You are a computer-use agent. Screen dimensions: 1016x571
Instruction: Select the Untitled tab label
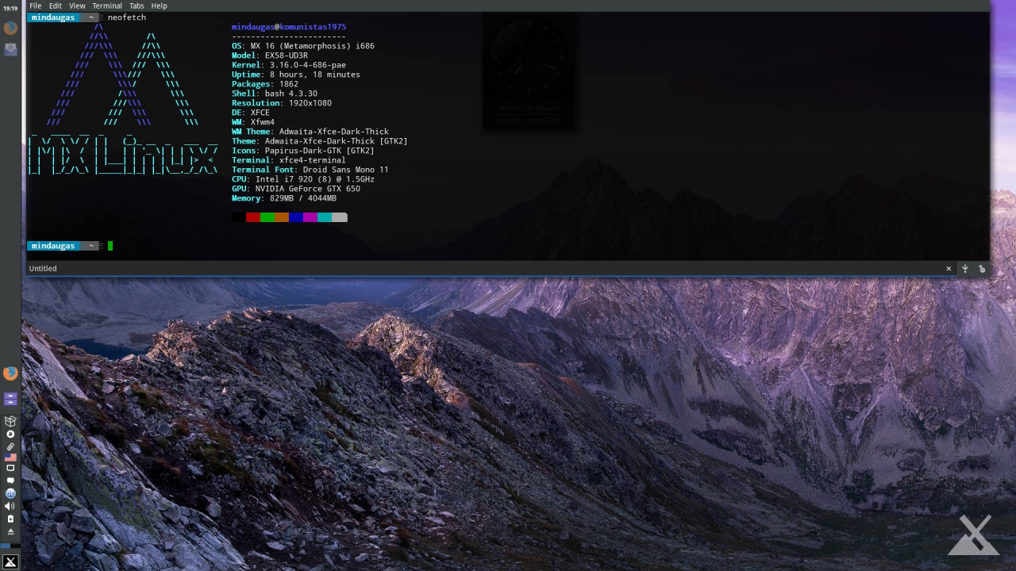tap(43, 269)
